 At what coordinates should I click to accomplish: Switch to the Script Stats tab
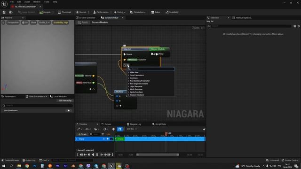click(159, 124)
